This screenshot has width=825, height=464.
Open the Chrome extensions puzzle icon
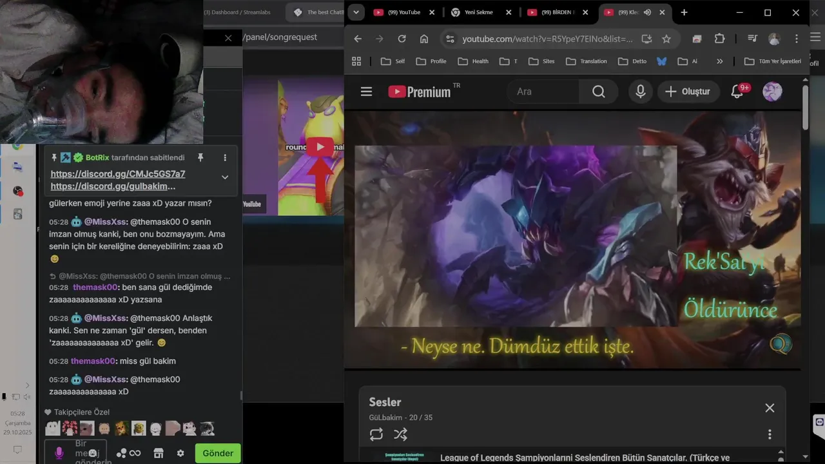[x=720, y=39]
